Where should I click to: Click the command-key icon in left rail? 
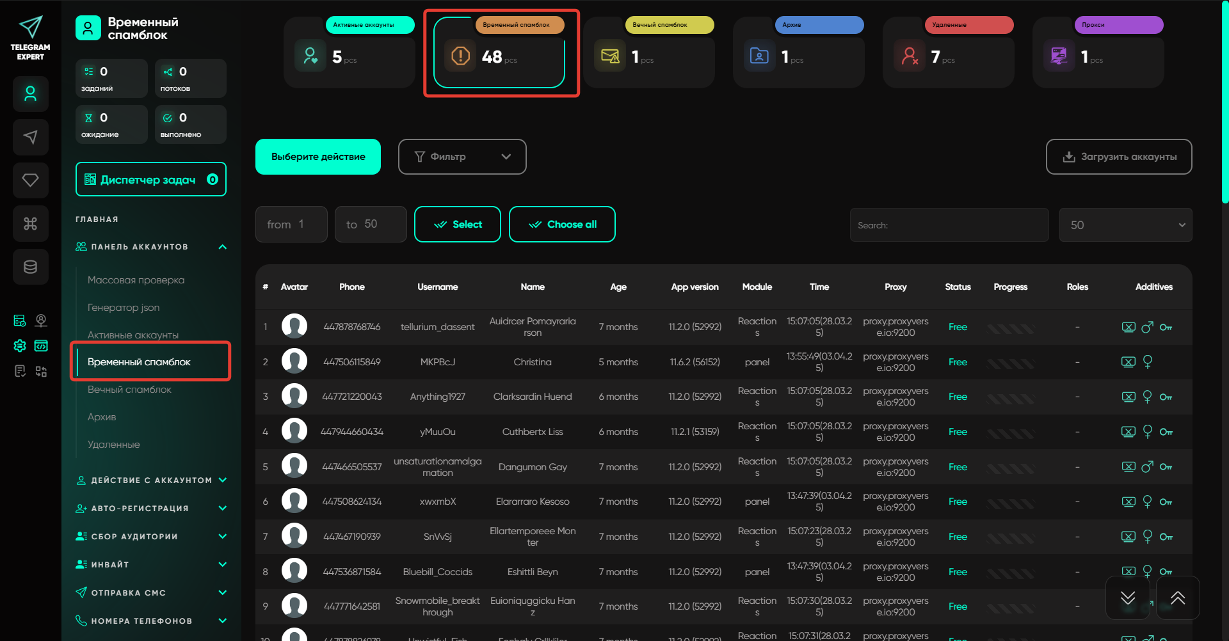tap(30, 223)
